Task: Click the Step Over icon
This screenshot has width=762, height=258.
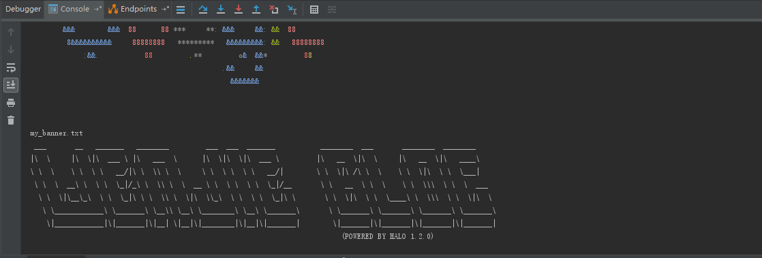Action: (x=202, y=10)
